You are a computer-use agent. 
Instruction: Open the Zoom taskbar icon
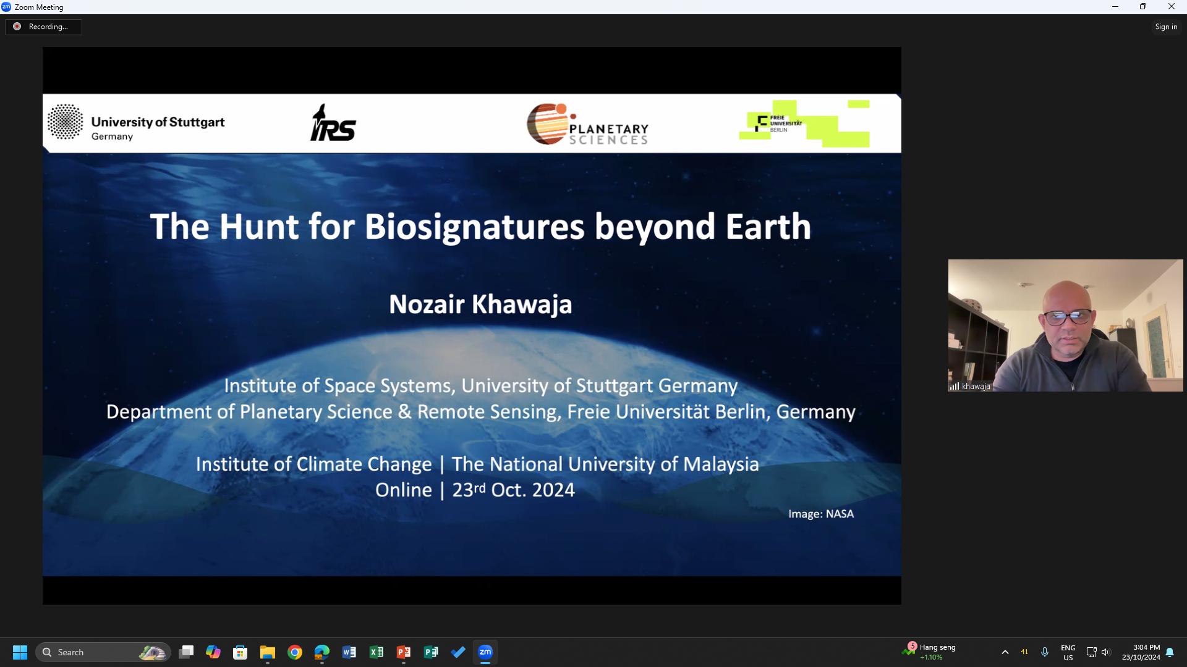(485, 652)
